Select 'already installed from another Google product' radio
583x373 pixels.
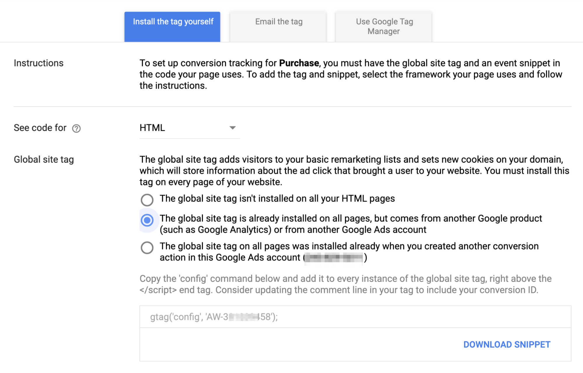point(147,220)
